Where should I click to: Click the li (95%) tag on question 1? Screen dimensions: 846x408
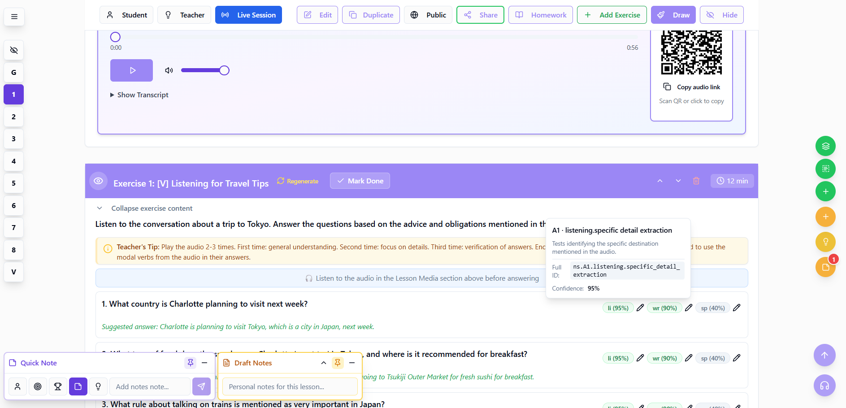coord(618,308)
